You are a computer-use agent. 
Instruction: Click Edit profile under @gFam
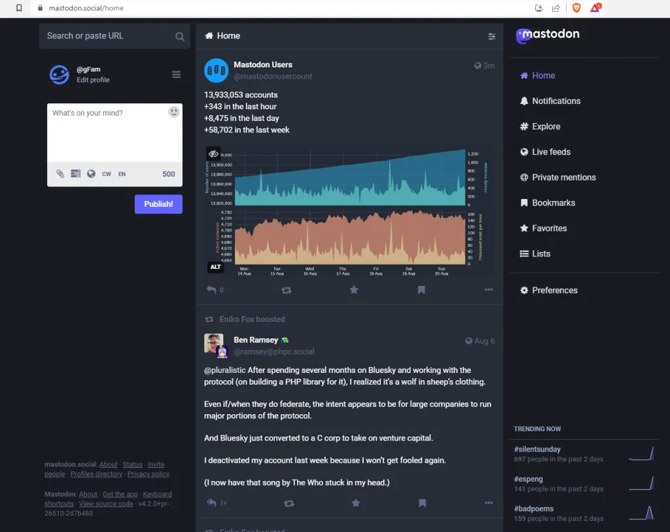click(93, 80)
